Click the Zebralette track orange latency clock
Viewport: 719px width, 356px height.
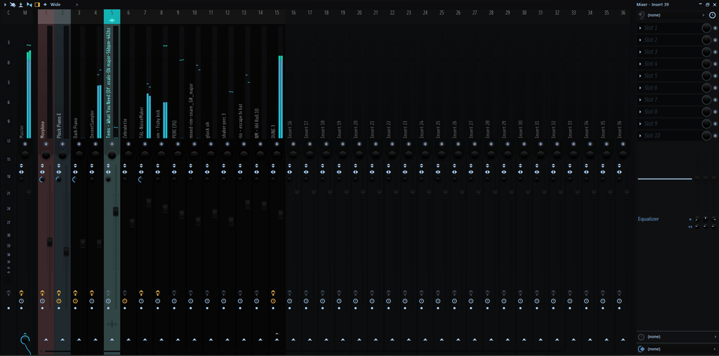(x=125, y=301)
